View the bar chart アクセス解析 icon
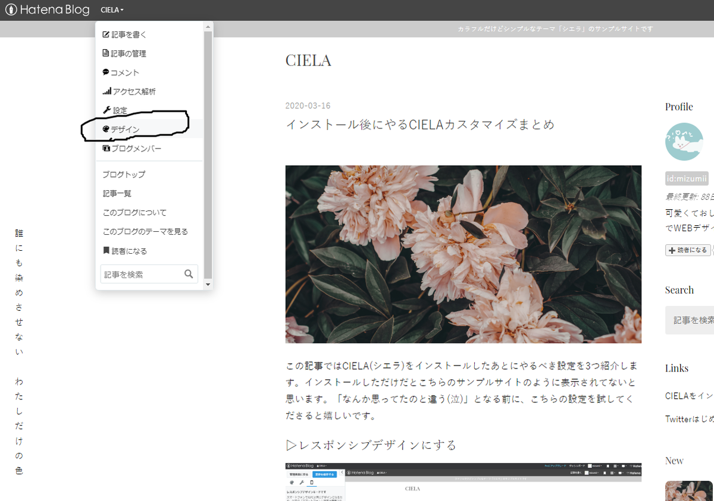 click(x=107, y=91)
